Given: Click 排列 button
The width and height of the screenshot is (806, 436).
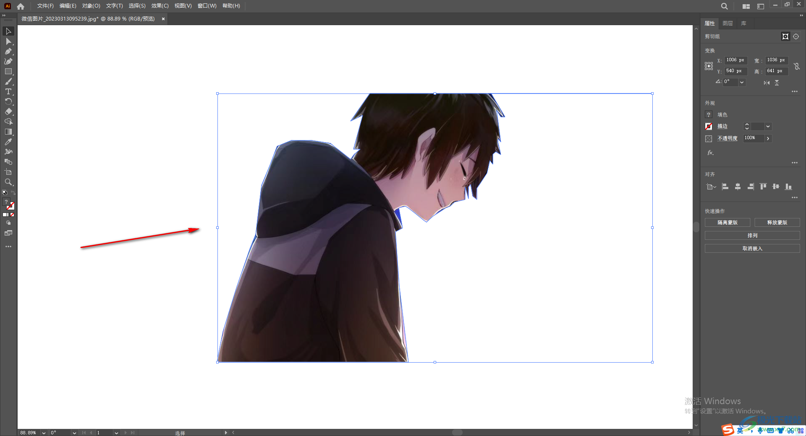Looking at the screenshot, I should 752,236.
